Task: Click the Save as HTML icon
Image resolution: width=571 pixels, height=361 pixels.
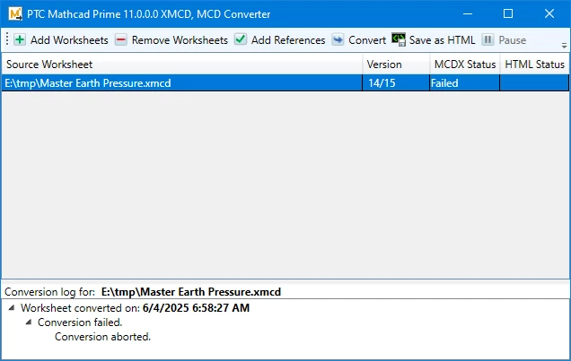Action: (399, 39)
